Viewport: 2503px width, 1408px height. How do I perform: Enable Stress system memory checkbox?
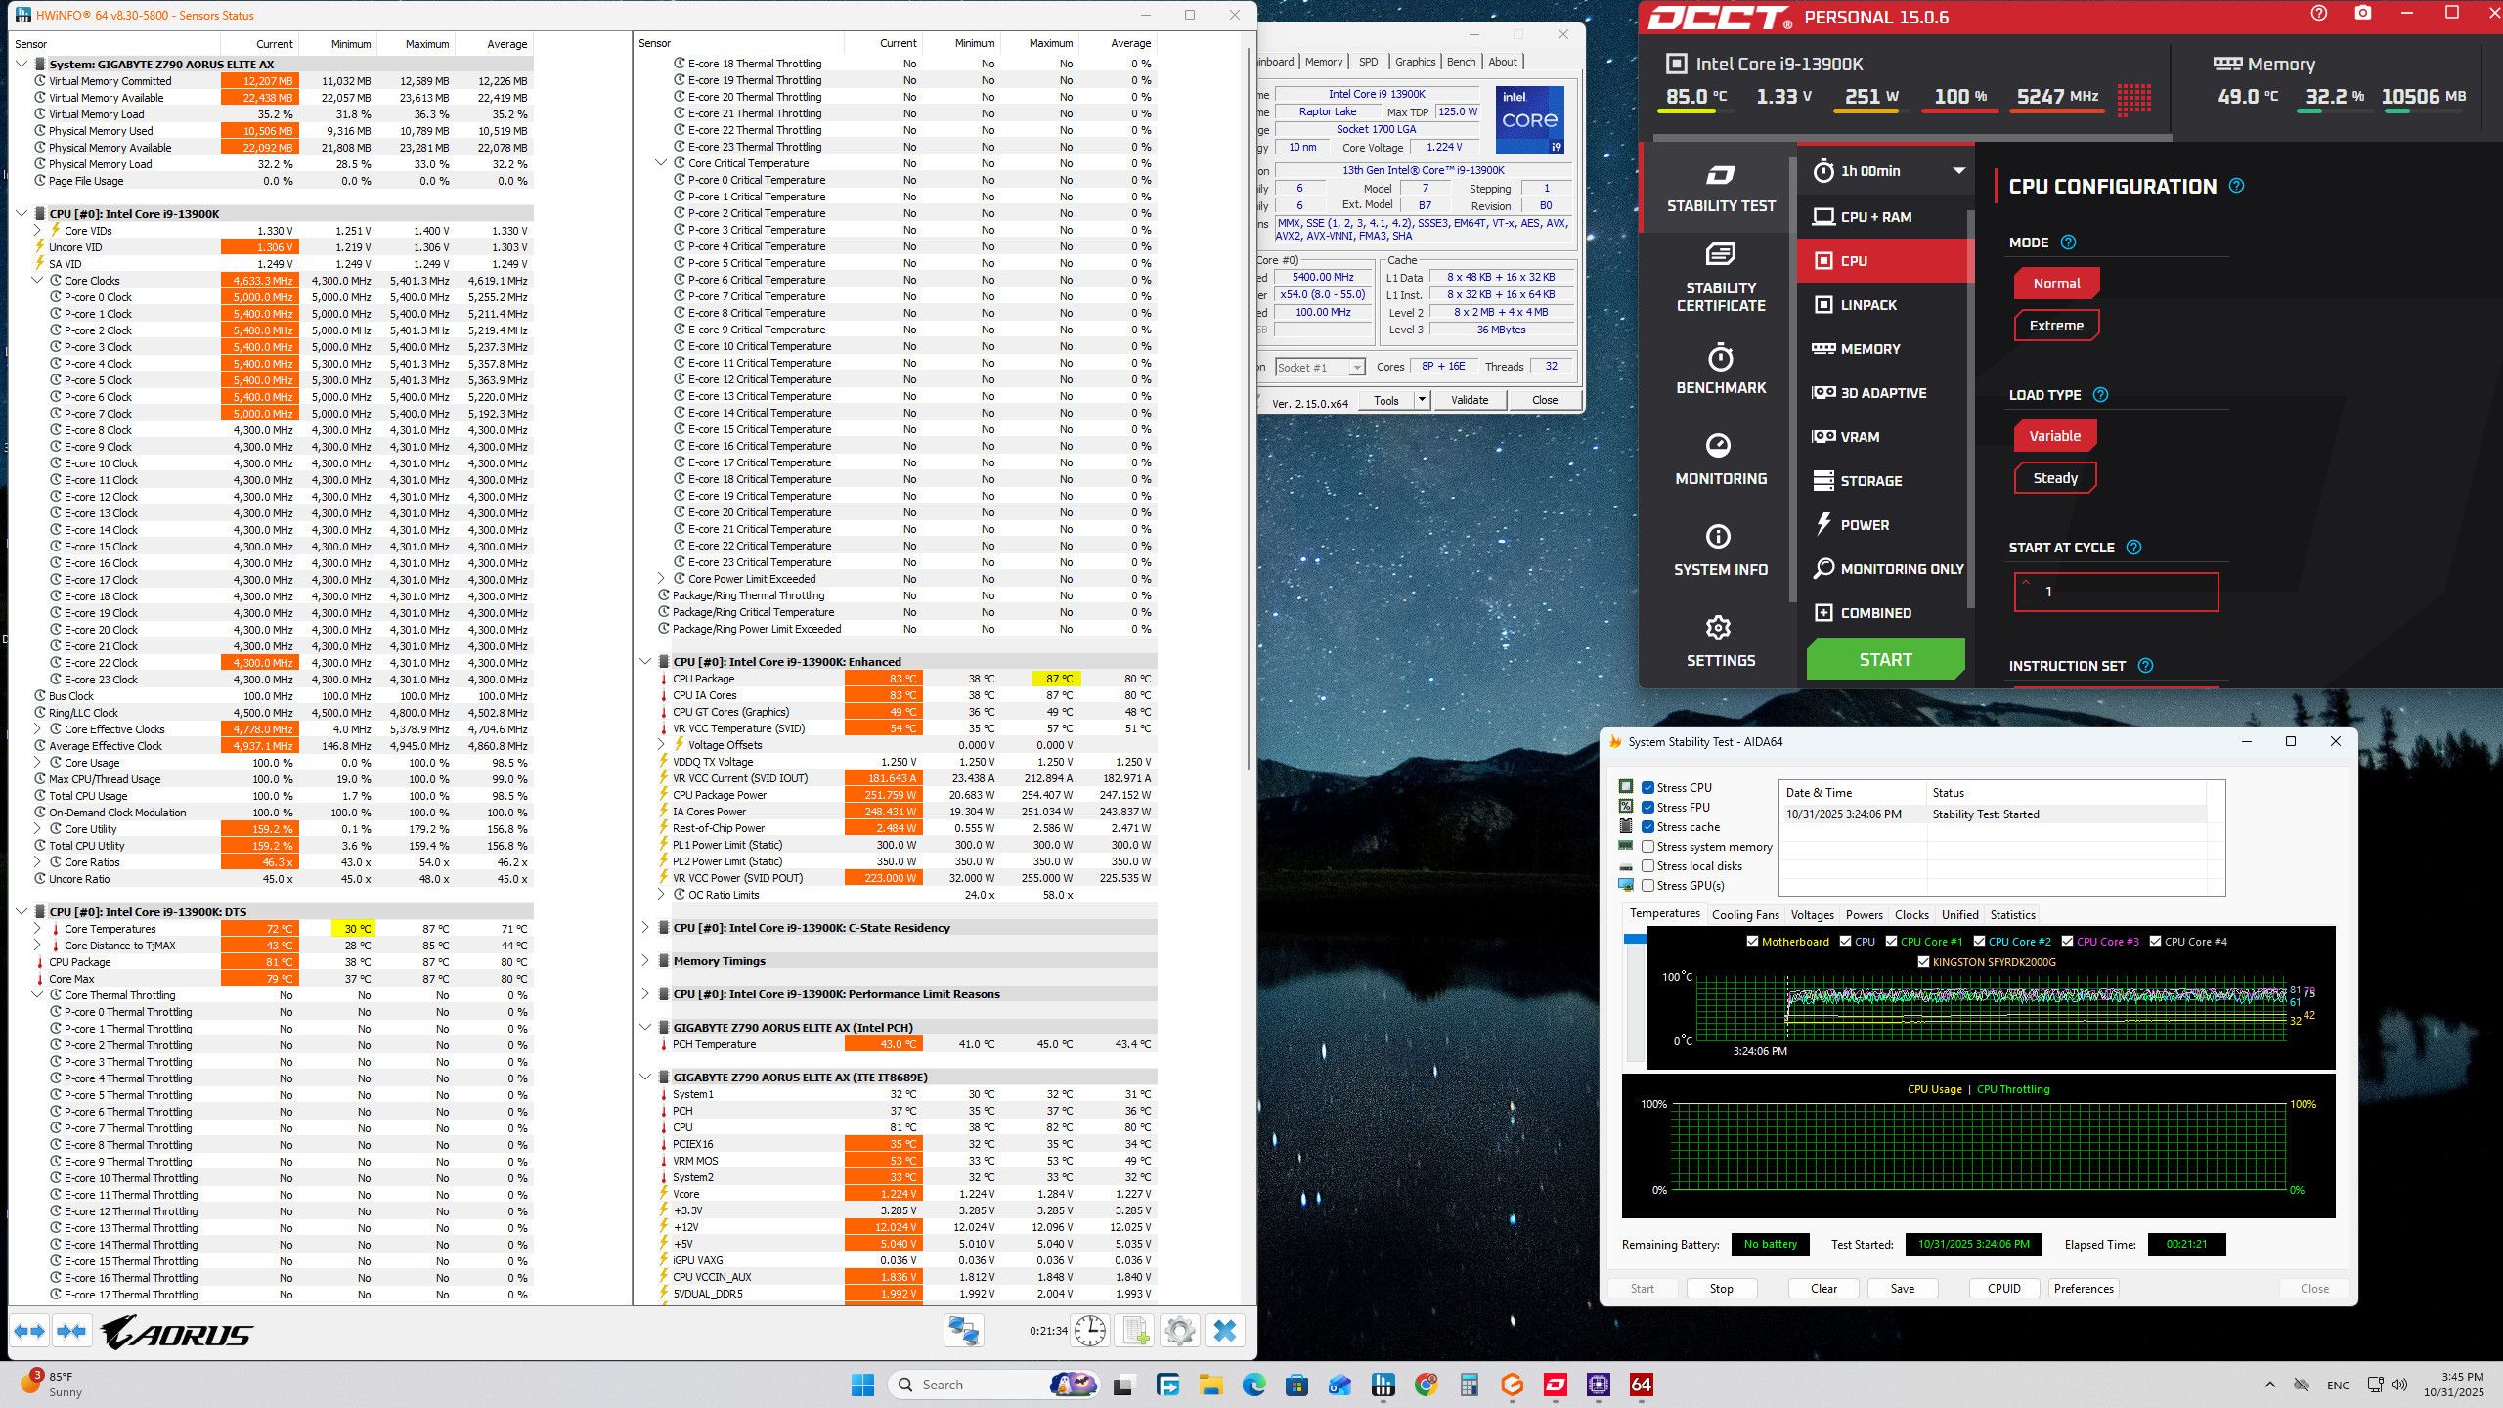tap(1648, 847)
